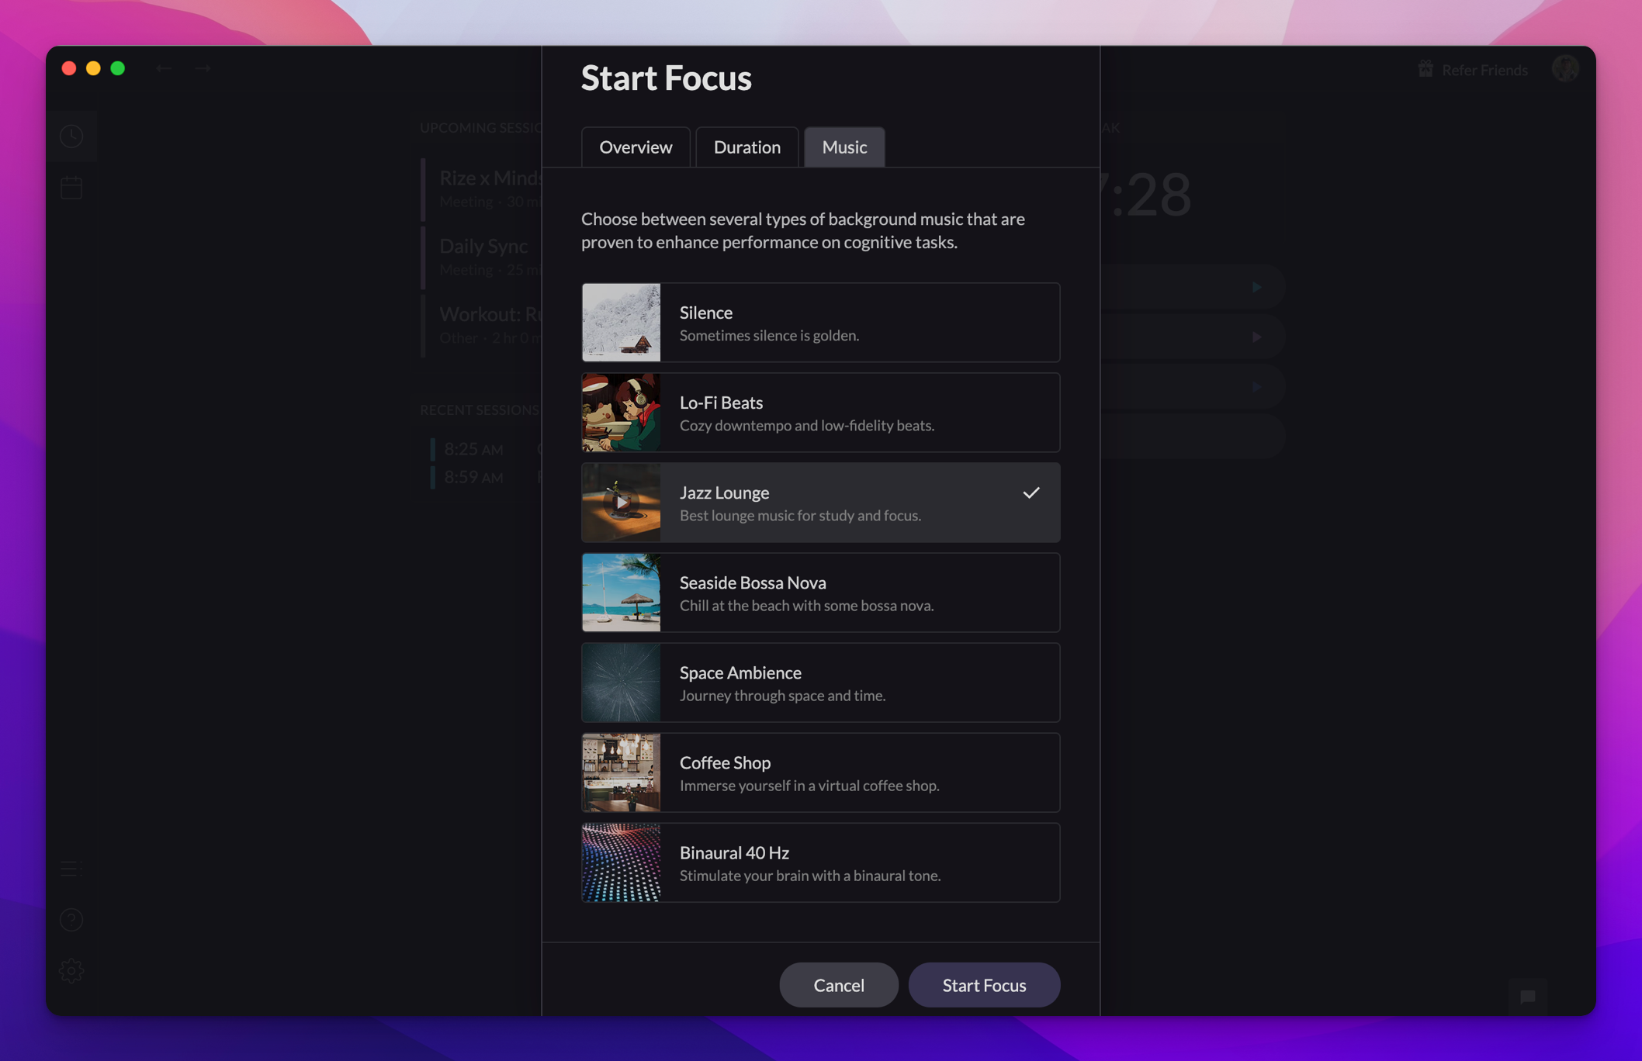The height and width of the screenshot is (1061, 1642).
Task: Select the 8:25 AM recent session
Action: pyautogui.click(x=486, y=449)
